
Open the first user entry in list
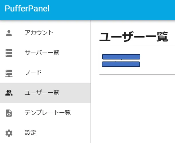coord(121,57)
